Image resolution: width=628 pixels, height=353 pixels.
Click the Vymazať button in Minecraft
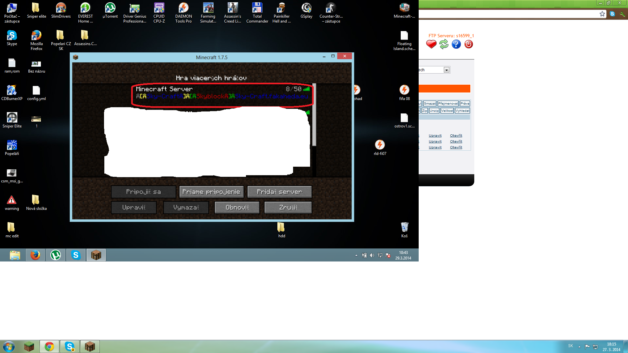(186, 208)
